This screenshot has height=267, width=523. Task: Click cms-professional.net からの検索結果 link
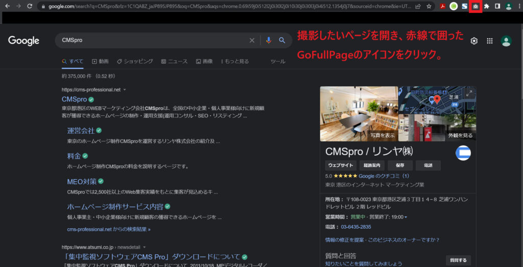[109, 229]
